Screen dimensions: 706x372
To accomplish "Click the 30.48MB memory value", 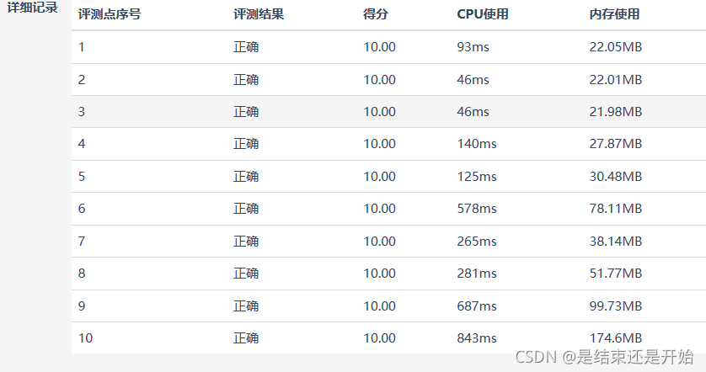I will point(616,177).
